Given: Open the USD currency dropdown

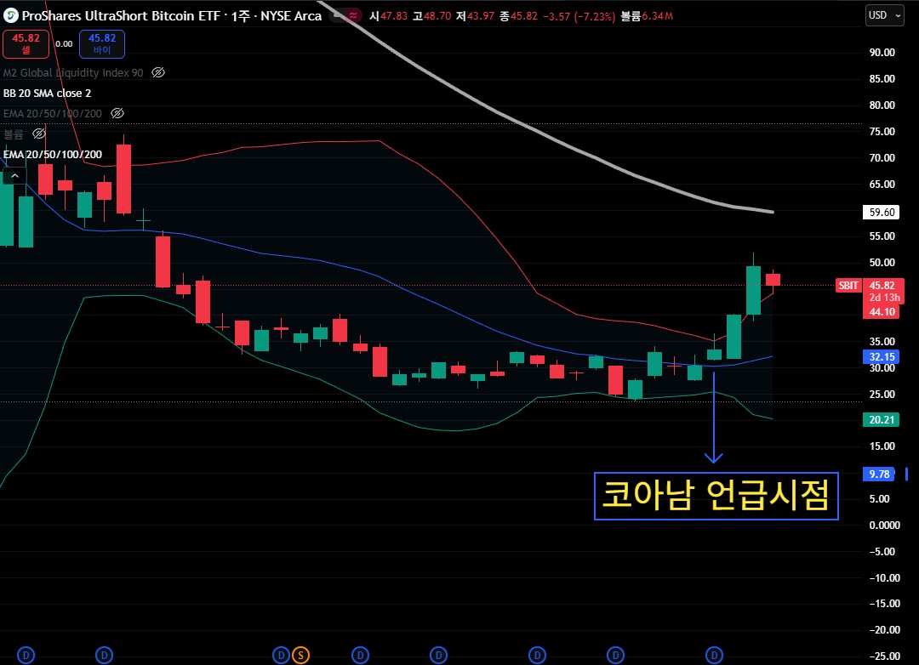Looking at the screenshot, I should (x=885, y=16).
